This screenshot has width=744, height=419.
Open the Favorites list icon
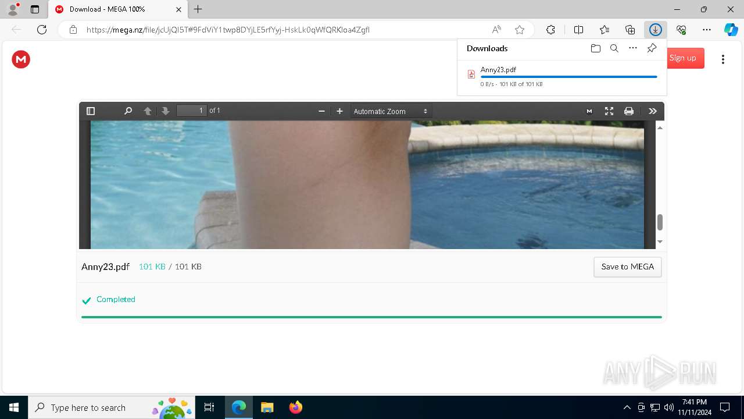tap(604, 30)
